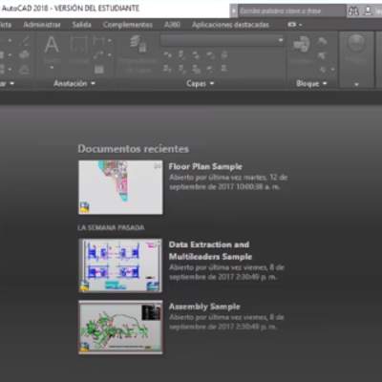Screen dimensions: 382x382
Task: Click the Data Extraction and Multileaders Sample title
Action: [210, 250]
